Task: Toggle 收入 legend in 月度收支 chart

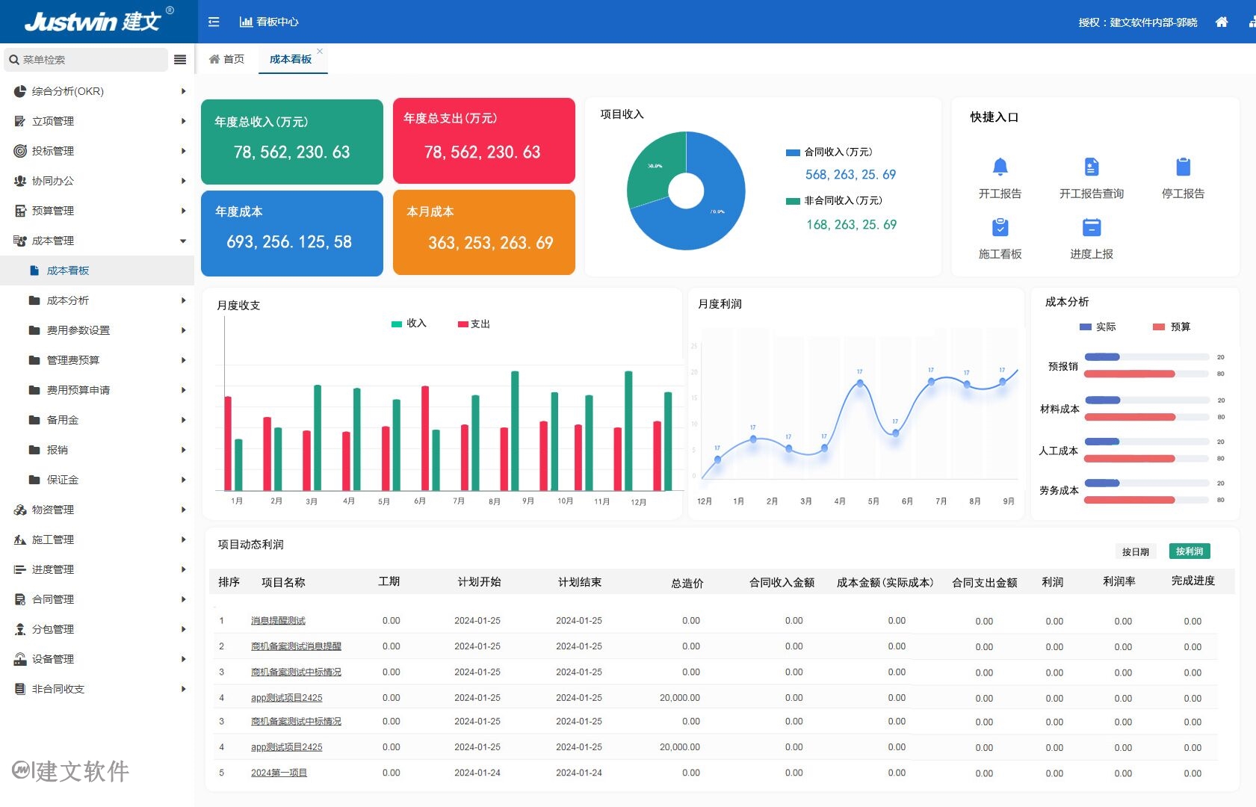Action: [x=409, y=324]
